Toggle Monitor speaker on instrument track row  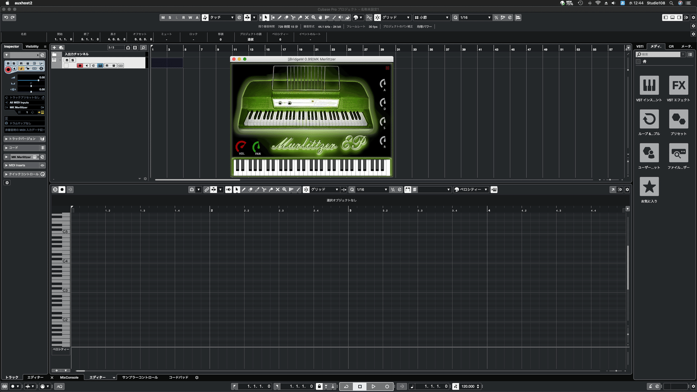[87, 66]
